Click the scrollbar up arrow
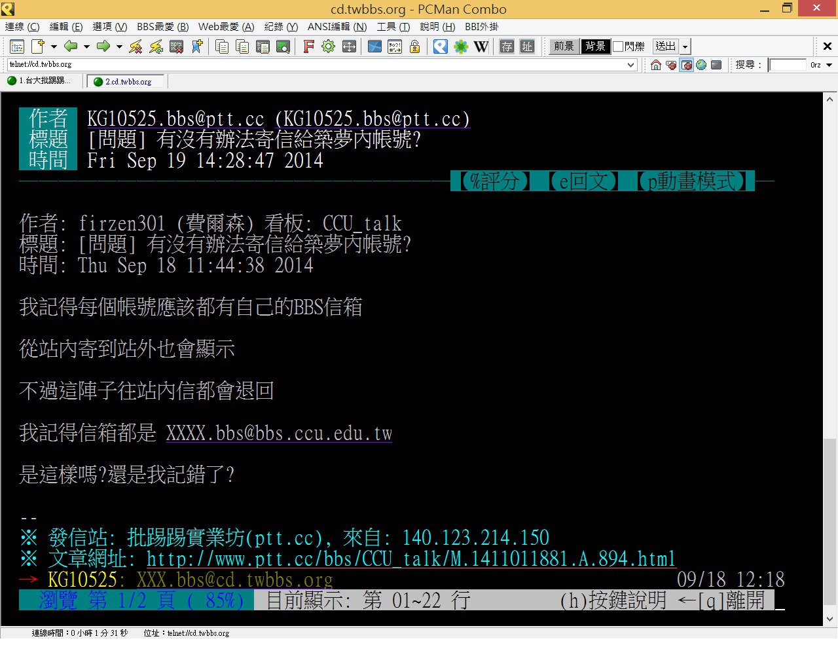Image resolution: width=838 pixels, height=645 pixels. [830, 100]
